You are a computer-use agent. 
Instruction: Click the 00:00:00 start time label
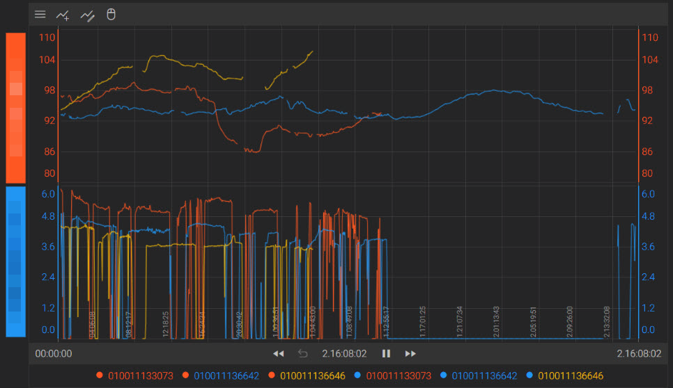pos(54,354)
